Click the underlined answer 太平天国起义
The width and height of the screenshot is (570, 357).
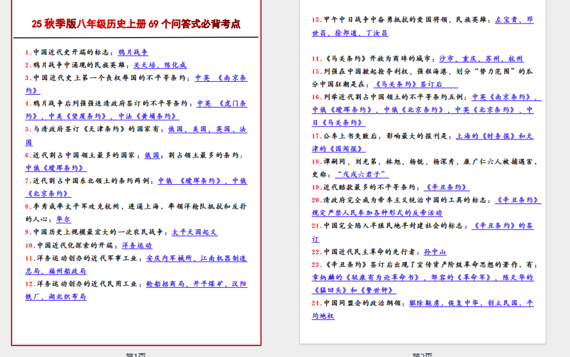coord(194,232)
